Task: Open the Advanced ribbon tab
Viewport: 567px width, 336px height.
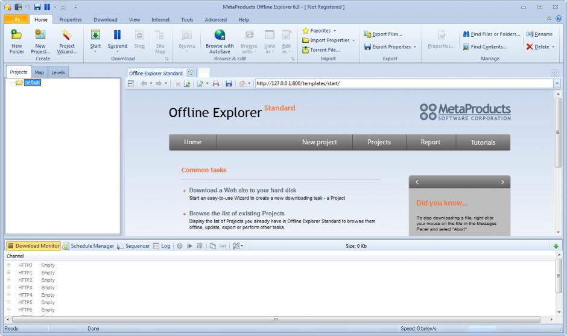Action: [x=215, y=19]
